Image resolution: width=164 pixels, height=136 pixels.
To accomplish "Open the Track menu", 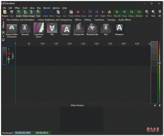I will click(x=25, y=8).
